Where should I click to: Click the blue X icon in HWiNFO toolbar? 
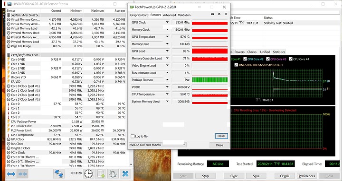click(x=125, y=173)
